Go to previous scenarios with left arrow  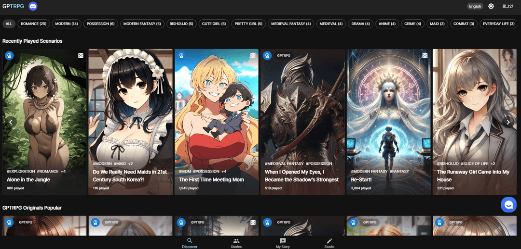10,122
